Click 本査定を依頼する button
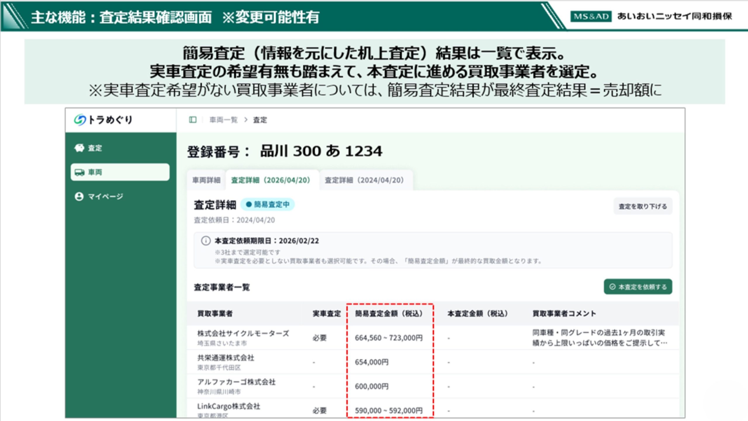Image resolution: width=748 pixels, height=421 pixels. click(638, 287)
